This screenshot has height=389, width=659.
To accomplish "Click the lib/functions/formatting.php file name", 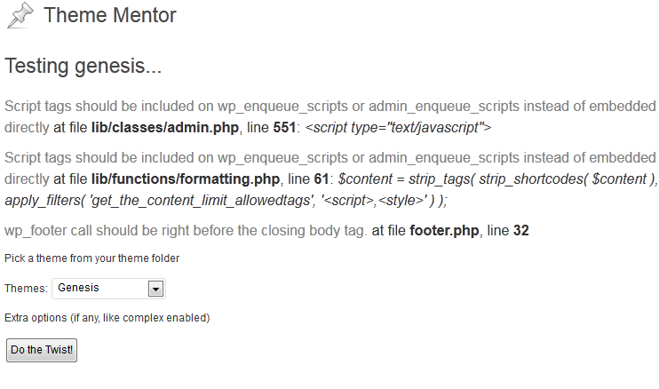I will coord(186,179).
